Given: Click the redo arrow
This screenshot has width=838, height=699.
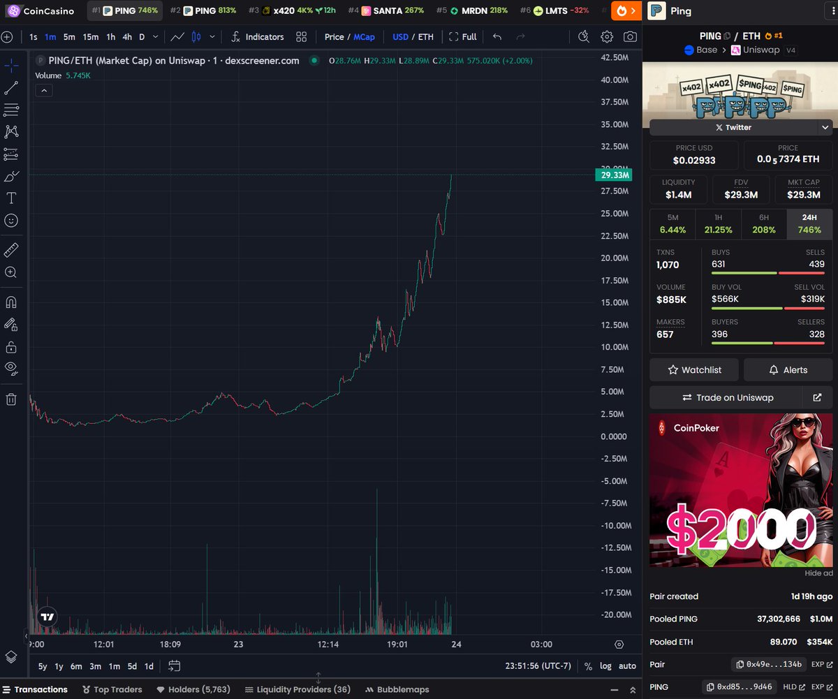Looking at the screenshot, I should coord(520,36).
